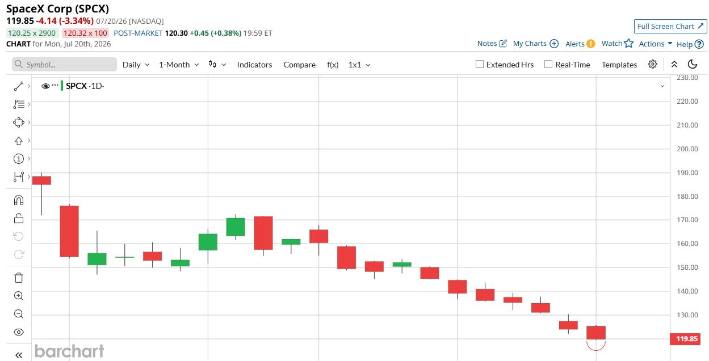Toggle SPCX series visibility eye icon
The image size is (709, 361).
click(x=46, y=86)
